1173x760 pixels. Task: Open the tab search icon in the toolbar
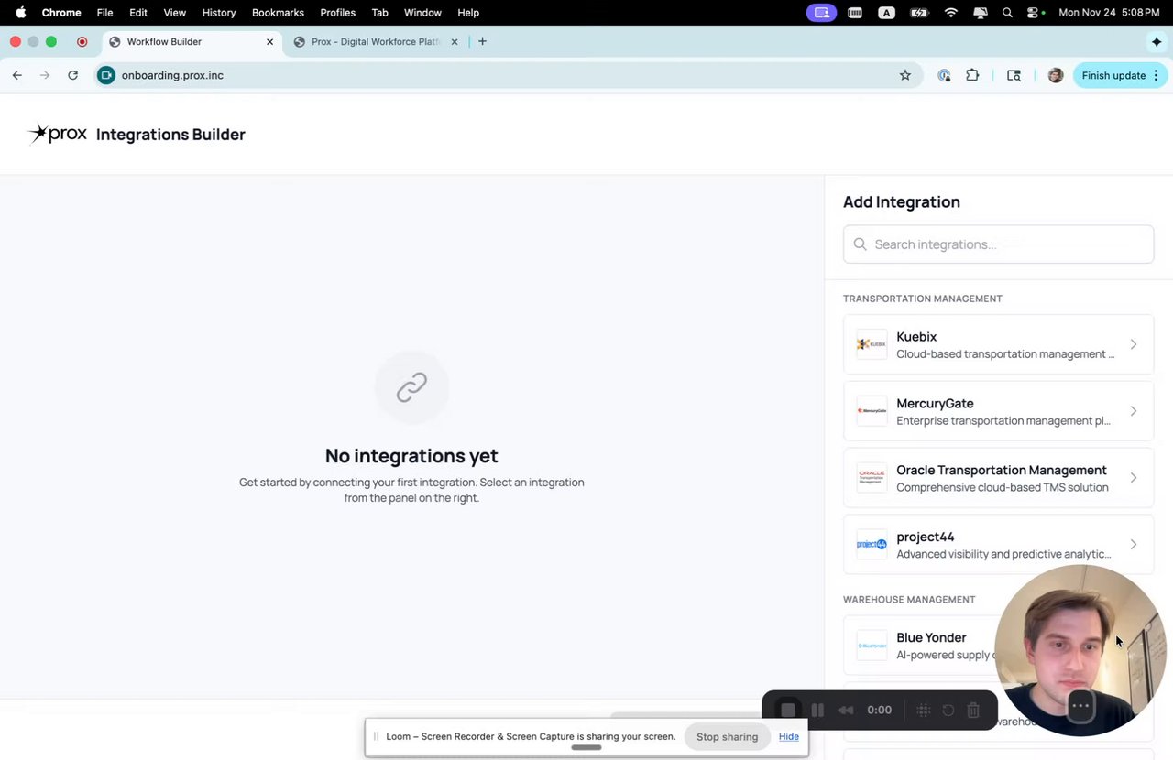tap(1014, 75)
